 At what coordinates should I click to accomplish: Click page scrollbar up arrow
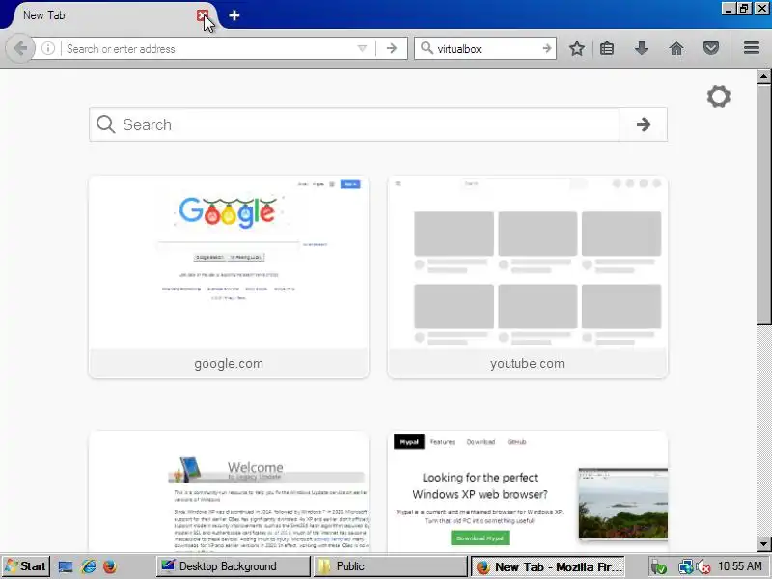tap(763, 76)
